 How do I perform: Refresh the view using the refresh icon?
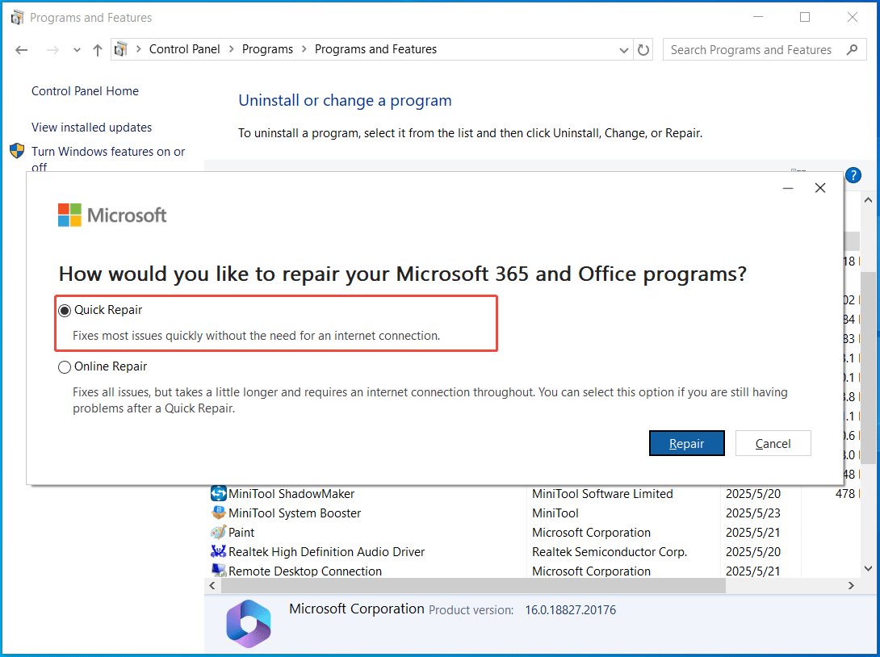(x=643, y=49)
